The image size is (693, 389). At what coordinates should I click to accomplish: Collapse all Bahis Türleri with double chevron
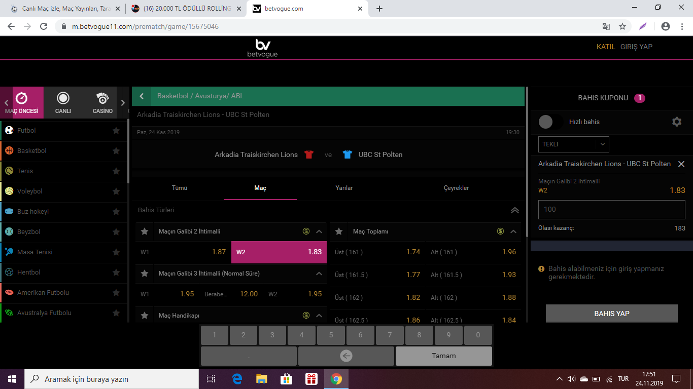pyautogui.click(x=515, y=210)
